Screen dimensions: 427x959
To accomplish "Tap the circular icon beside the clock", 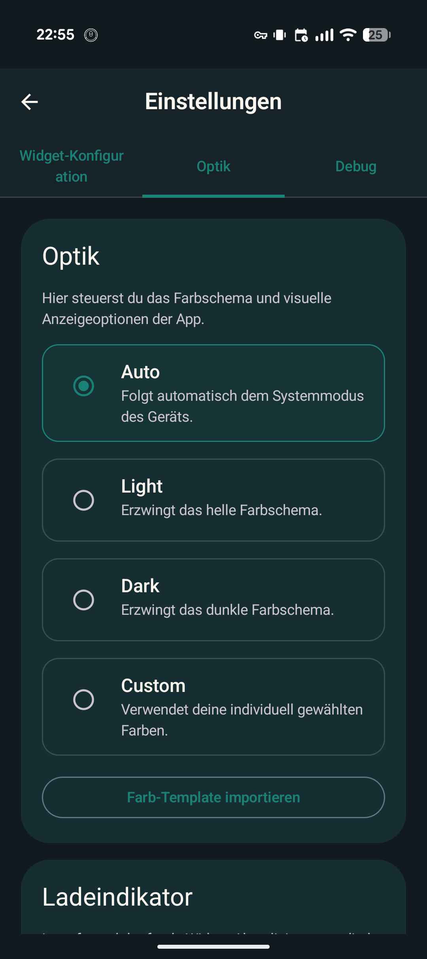I will click(91, 35).
